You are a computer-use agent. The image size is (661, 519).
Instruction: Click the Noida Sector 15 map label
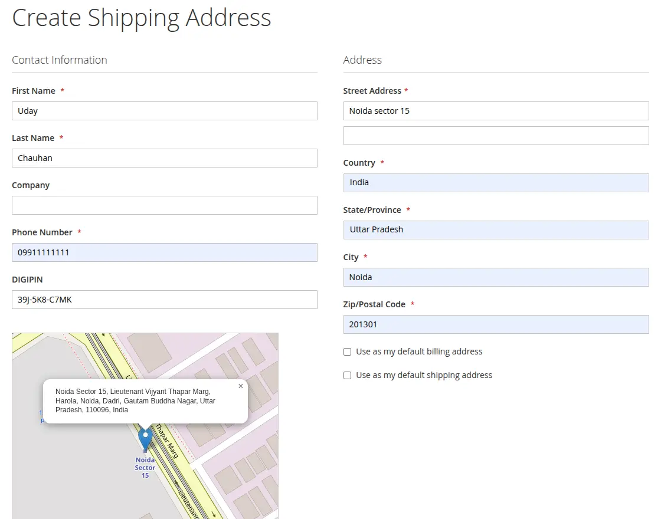pyautogui.click(x=145, y=468)
